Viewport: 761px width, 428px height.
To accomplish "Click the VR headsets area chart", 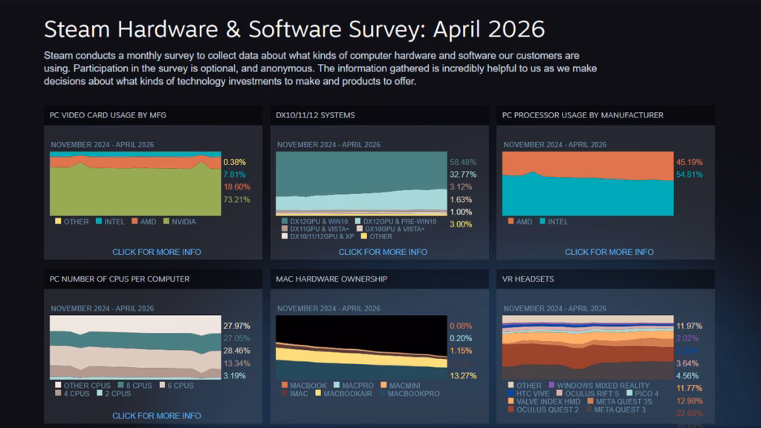I will [588, 348].
